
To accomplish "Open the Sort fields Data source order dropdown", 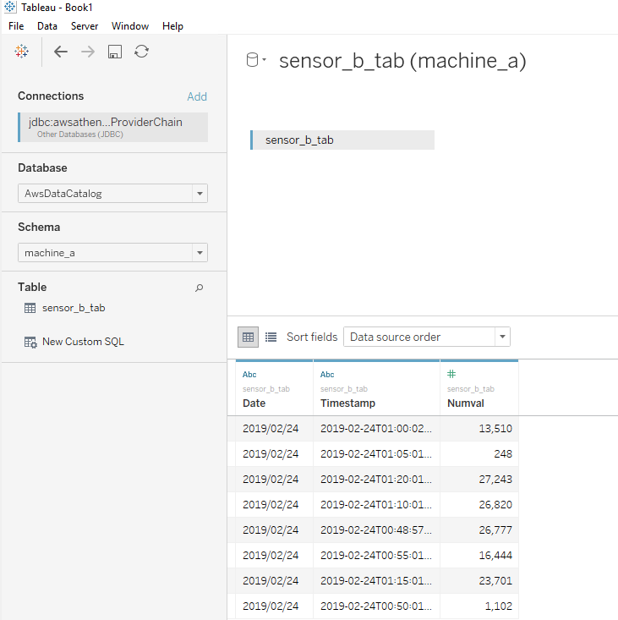I will click(x=427, y=337).
